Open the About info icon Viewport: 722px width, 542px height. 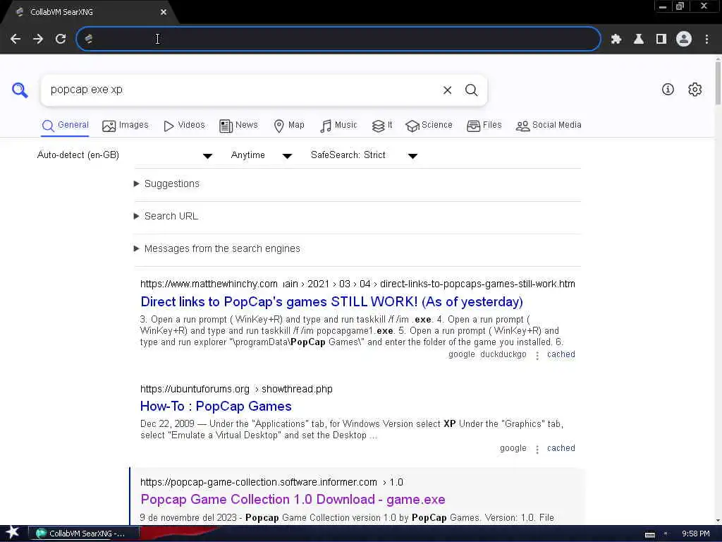point(668,90)
